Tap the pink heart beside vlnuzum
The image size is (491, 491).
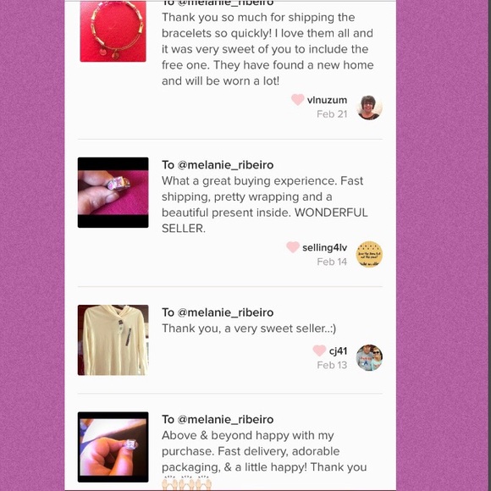tap(297, 100)
